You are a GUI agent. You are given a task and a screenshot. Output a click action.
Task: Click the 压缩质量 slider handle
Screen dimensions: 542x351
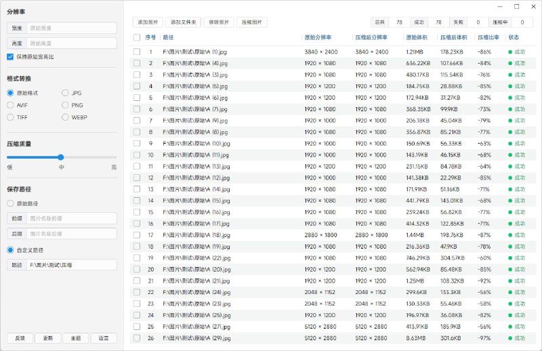click(61, 157)
